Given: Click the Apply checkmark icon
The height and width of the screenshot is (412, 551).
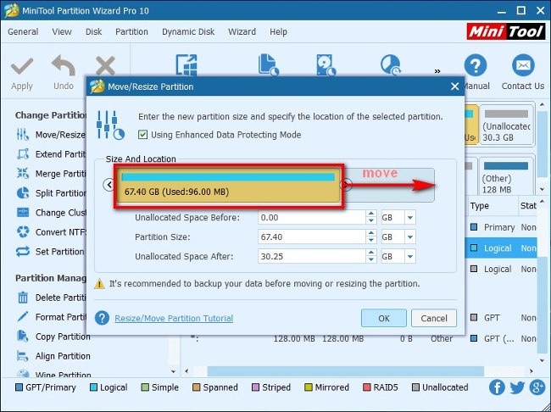Looking at the screenshot, I should click(22, 66).
